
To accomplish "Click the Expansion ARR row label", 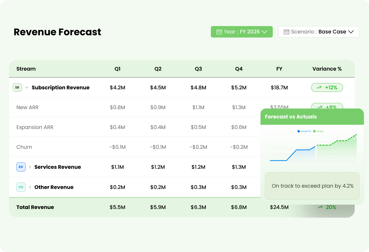I will (x=35, y=127).
